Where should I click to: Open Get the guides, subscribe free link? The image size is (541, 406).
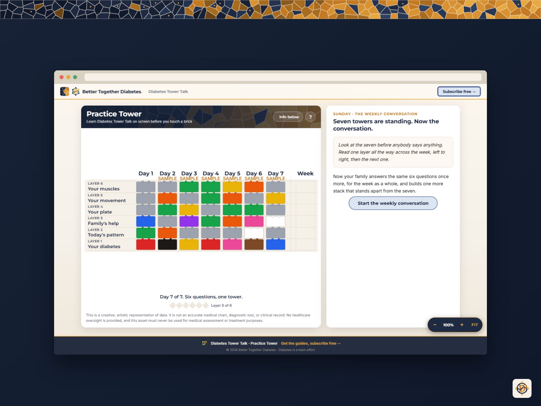pyautogui.click(x=311, y=343)
